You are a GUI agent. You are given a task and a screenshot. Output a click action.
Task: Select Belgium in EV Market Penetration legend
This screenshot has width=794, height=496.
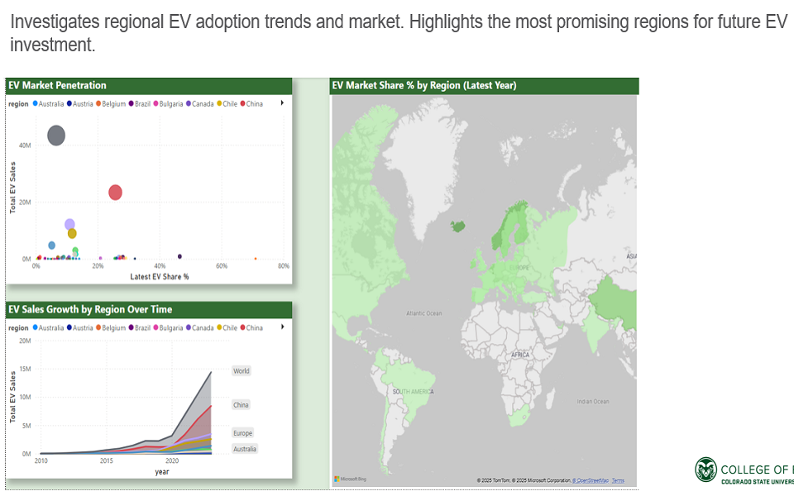click(111, 104)
